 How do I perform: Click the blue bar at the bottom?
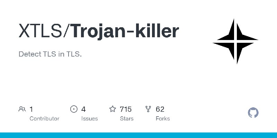(138, 135)
